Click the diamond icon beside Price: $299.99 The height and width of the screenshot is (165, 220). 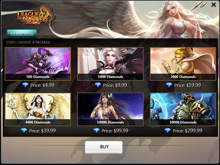tap(168, 131)
